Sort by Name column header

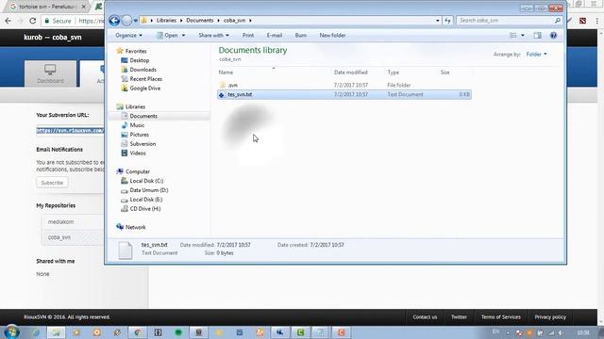pos(226,73)
